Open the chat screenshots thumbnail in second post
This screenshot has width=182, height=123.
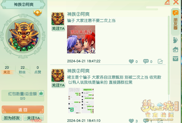(81, 101)
